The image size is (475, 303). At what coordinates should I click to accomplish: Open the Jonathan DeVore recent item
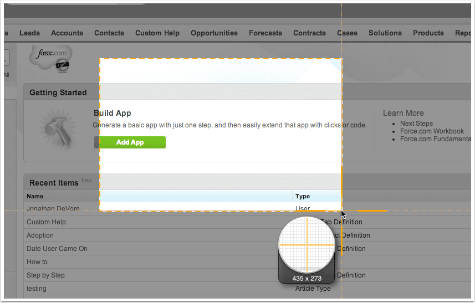click(53, 209)
